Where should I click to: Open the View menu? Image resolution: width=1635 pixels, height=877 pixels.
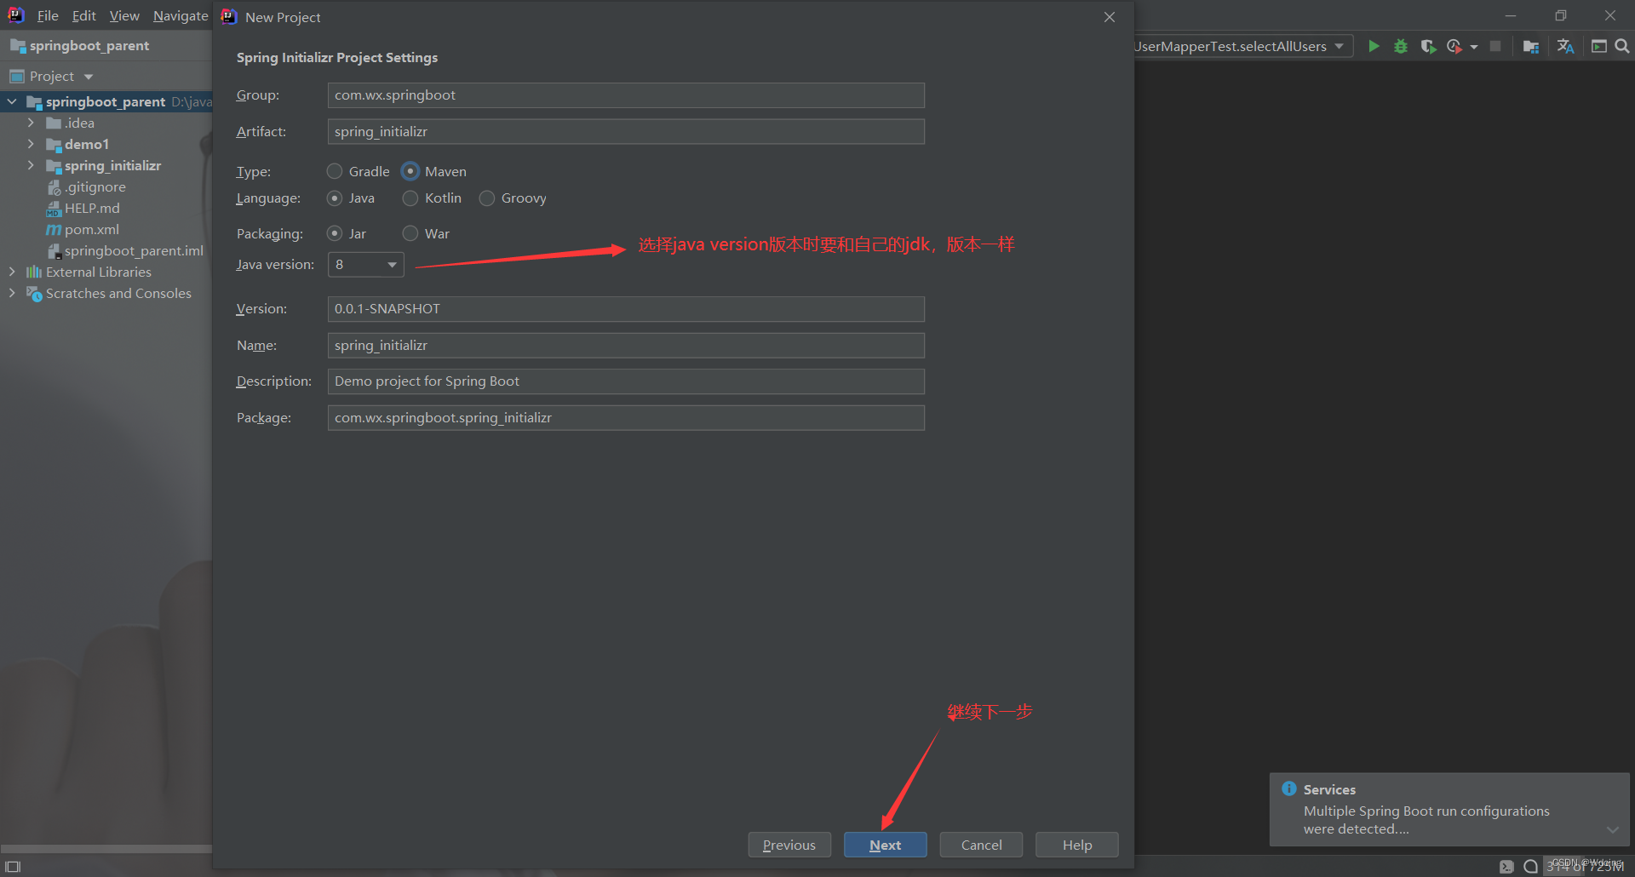coord(124,16)
